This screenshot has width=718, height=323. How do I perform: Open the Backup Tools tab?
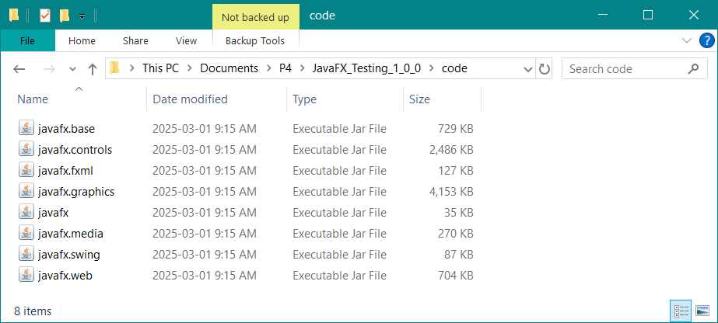255,40
